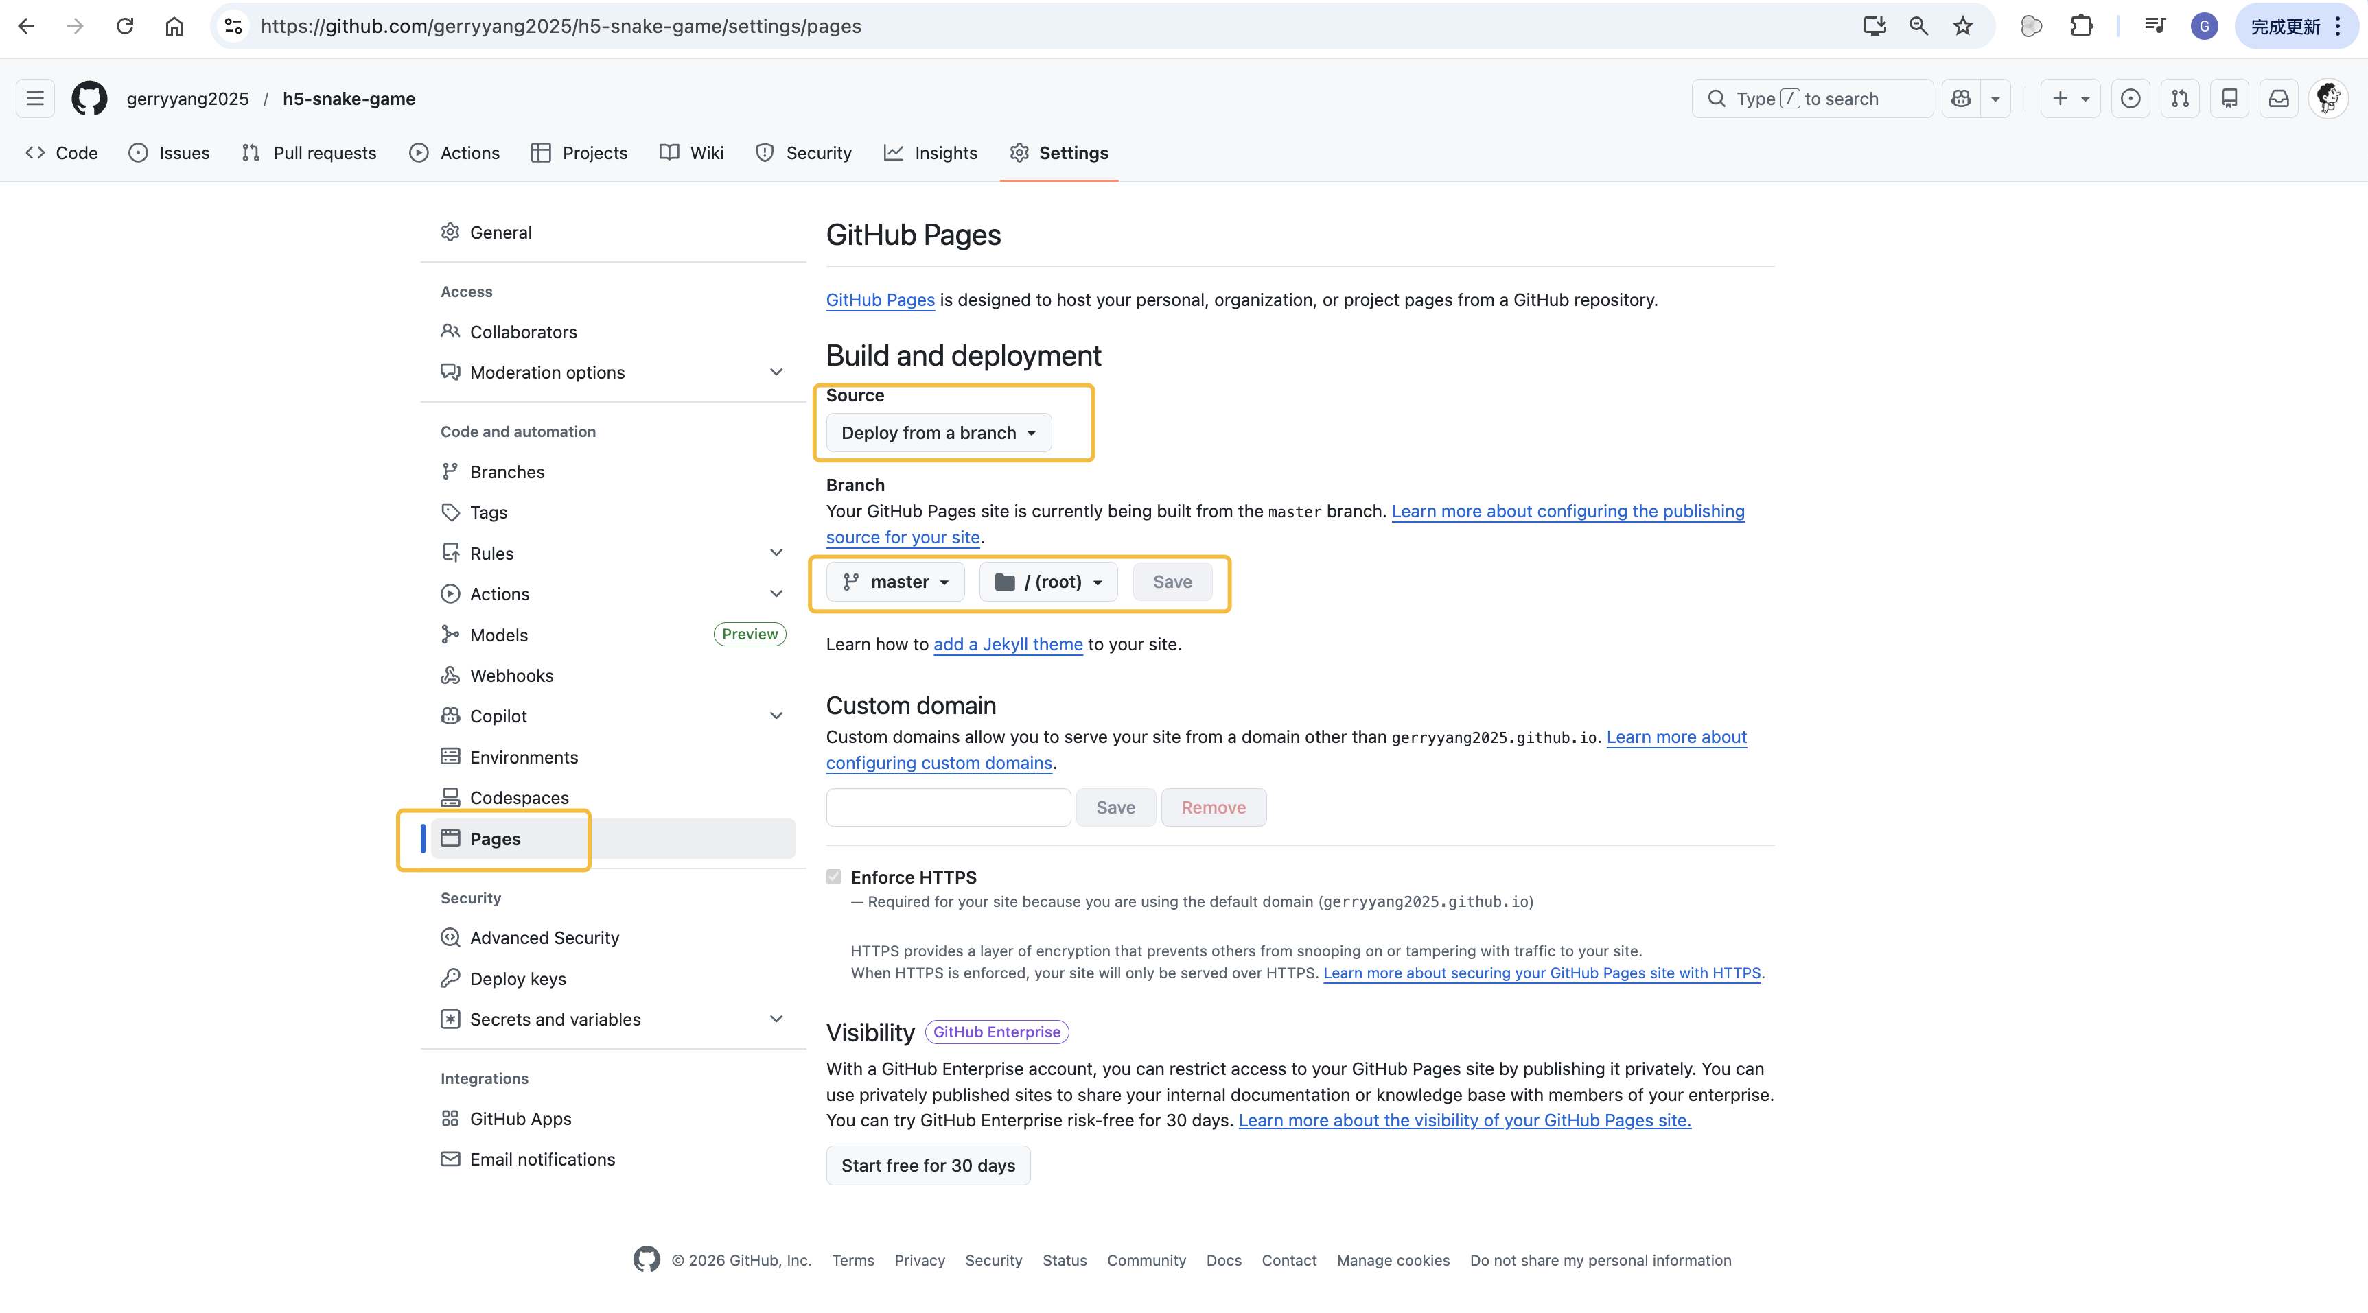Toggle the Enforce HTTPS checkbox
Viewport: 2368px width, 1313px height.
pos(834,877)
